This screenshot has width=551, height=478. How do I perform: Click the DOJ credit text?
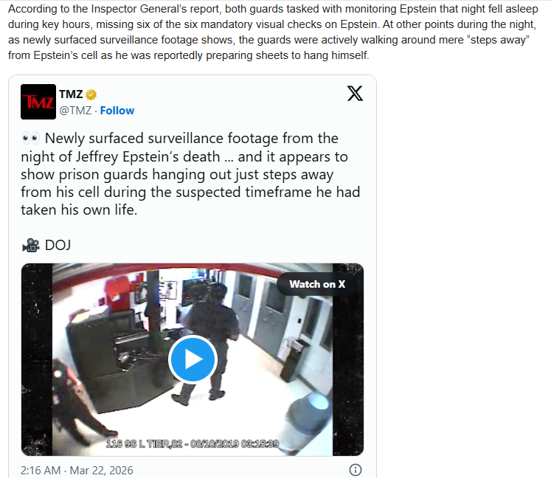coord(58,246)
